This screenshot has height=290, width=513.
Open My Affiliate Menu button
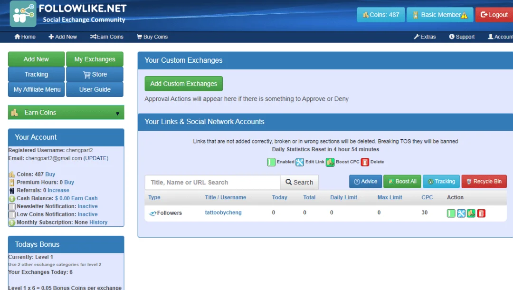point(36,89)
